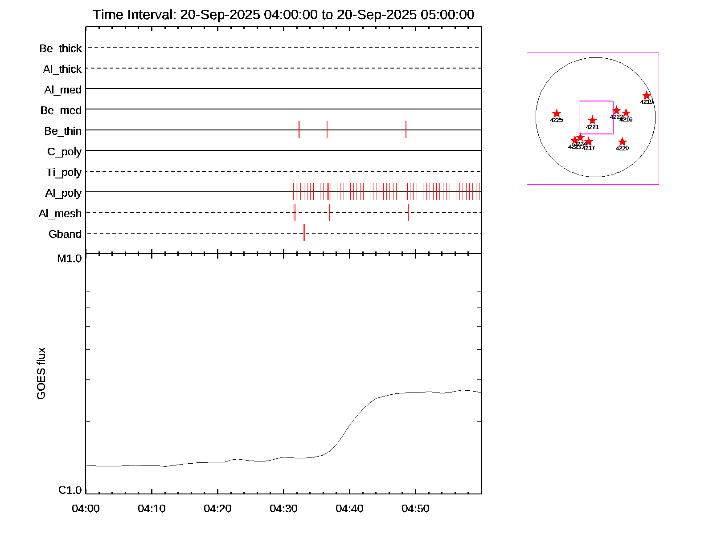
Task: Click the Time Interval title text
Action: click(283, 15)
